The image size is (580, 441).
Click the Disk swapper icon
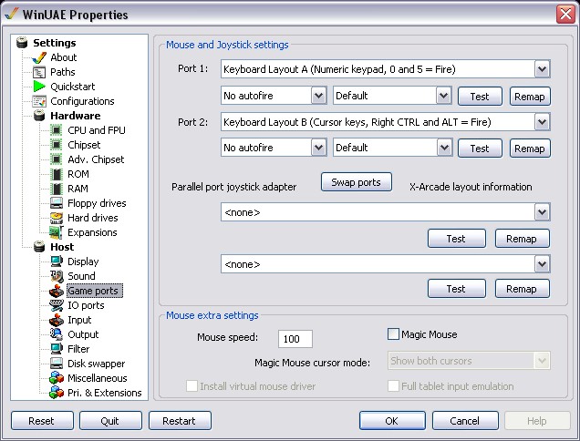click(x=57, y=364)
